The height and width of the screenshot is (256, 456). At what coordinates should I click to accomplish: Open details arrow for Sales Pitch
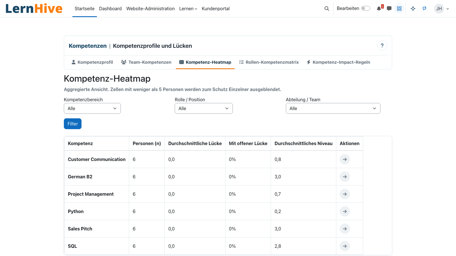click(x=345, y=229)
